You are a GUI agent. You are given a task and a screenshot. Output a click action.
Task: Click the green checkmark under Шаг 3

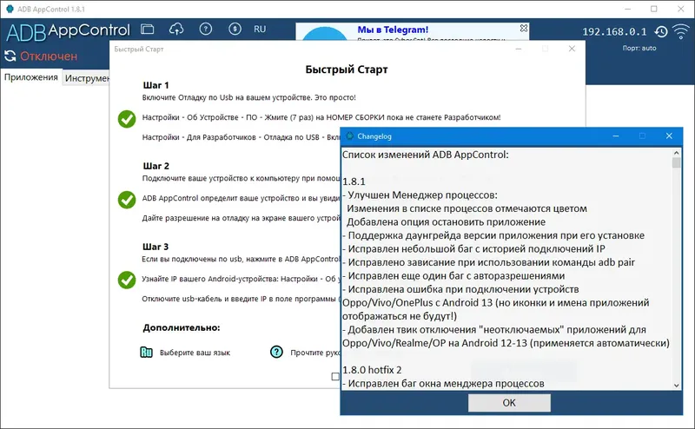127,280
